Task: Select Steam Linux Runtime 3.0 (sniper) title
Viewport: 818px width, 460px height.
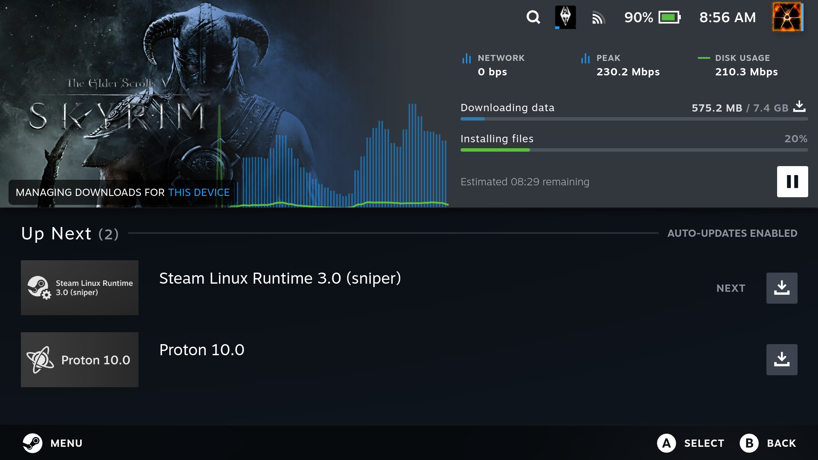Action: pos(280,278)
